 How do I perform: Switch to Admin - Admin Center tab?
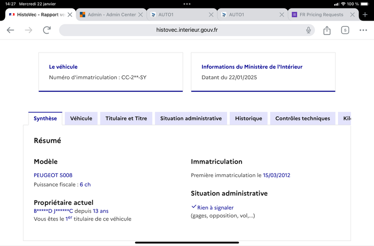(111, 15)
